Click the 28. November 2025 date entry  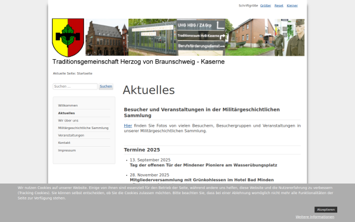tap(150, 175)
